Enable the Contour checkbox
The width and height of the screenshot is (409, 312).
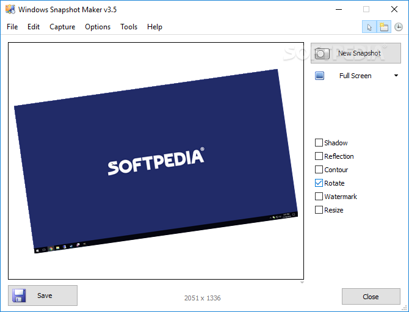click(319, 170)
